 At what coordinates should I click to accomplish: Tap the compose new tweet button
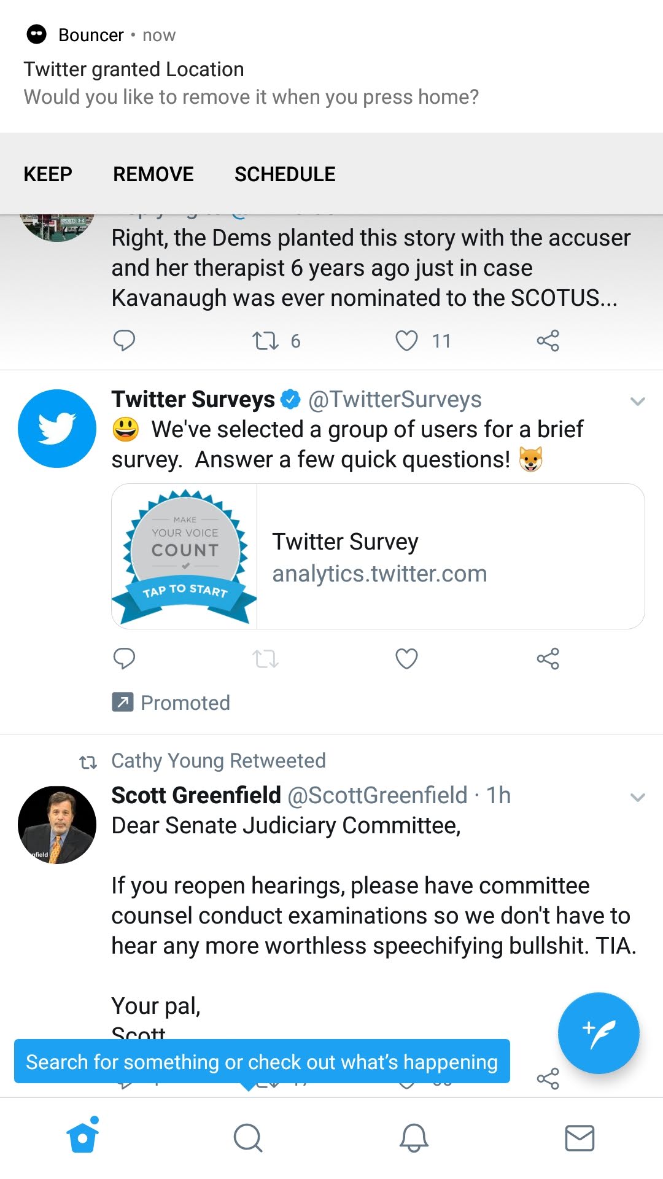(599, 1033)
